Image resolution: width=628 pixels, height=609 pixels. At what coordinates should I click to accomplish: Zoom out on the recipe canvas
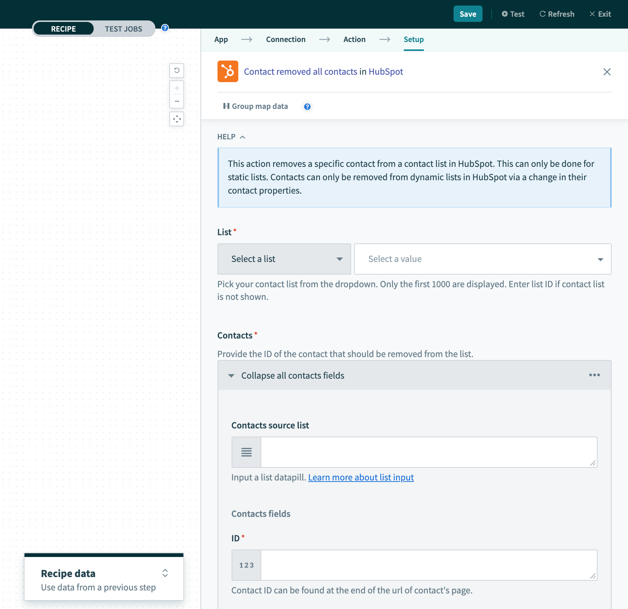point(177,100)
